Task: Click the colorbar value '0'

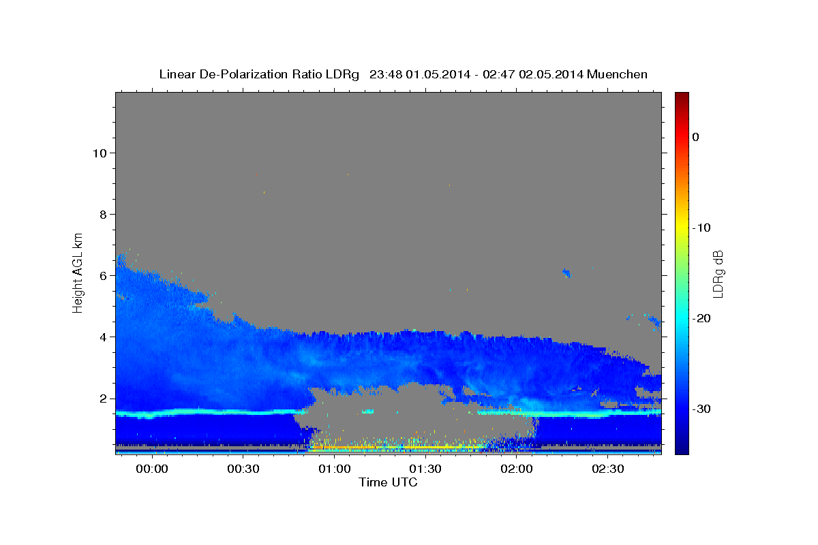Action: coord(695,137)
